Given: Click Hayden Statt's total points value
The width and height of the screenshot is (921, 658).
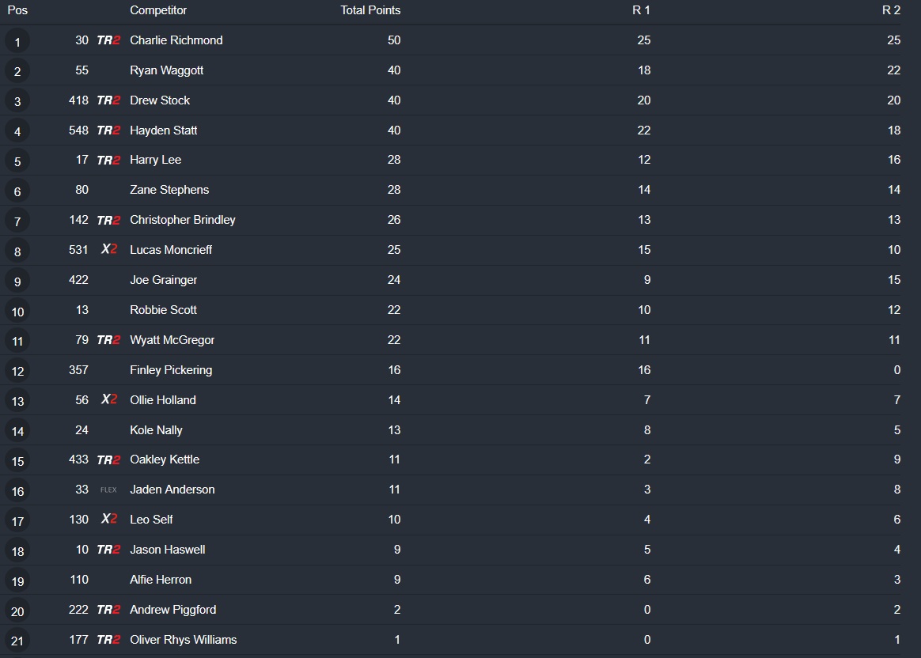Looking at the screenshot, I should pyautogui.click(x=394, y=130).
